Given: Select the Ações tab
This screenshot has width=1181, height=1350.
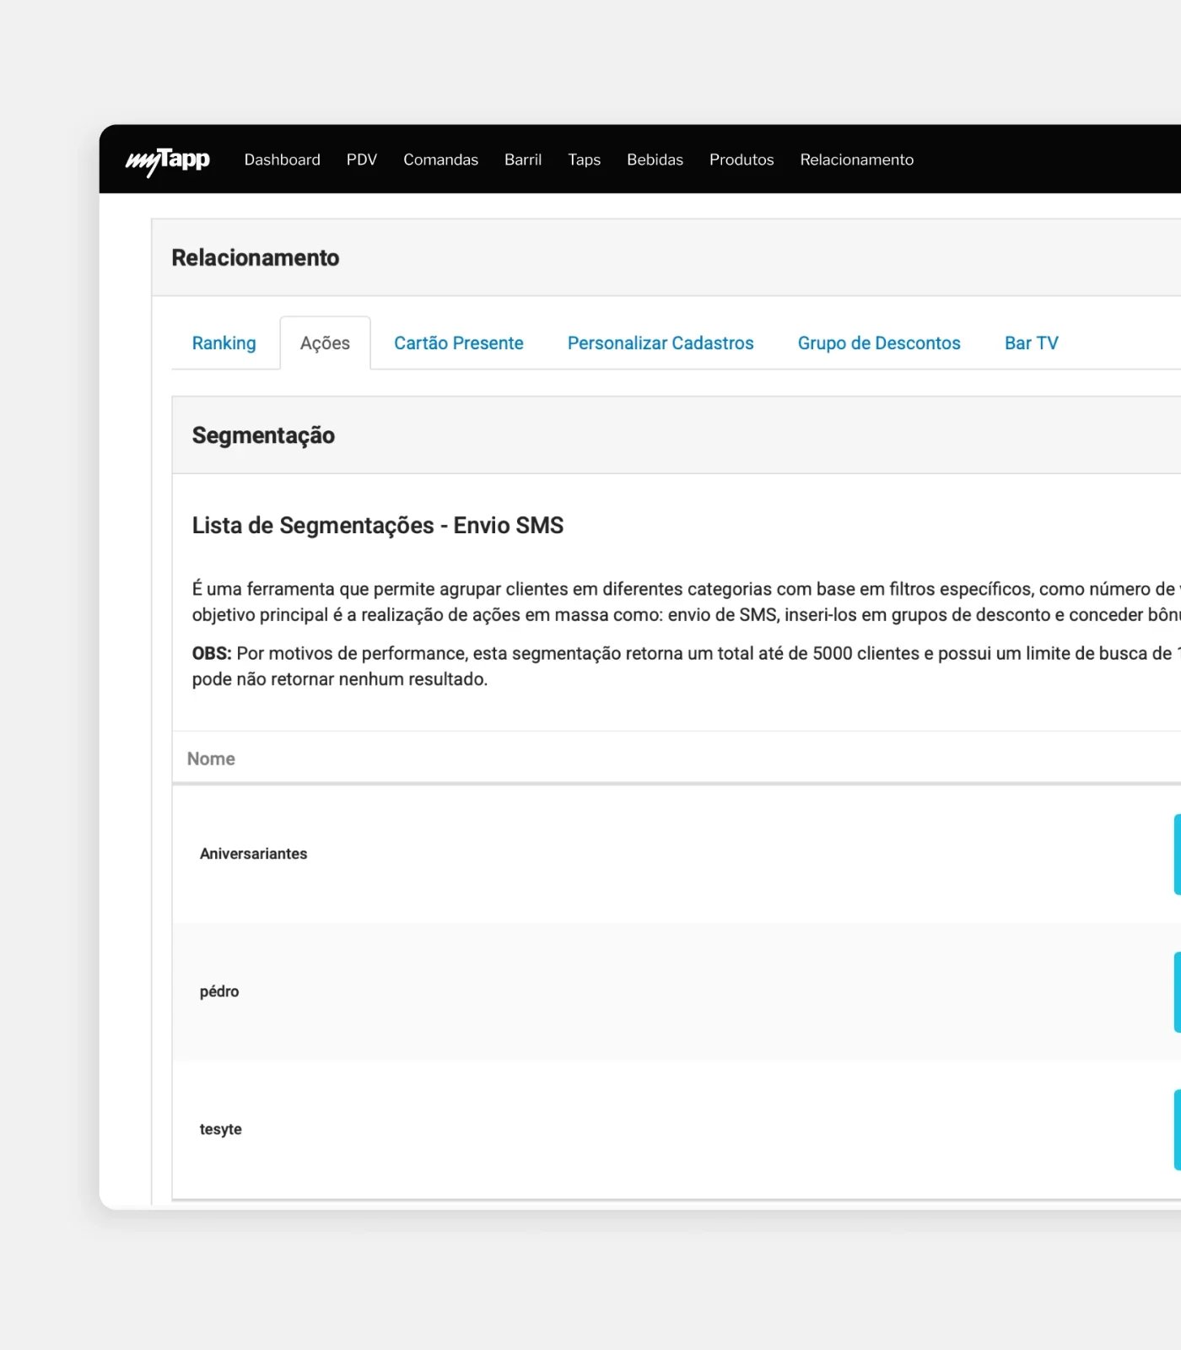Looking at the screenshot, I should click(x=325, y=343).
